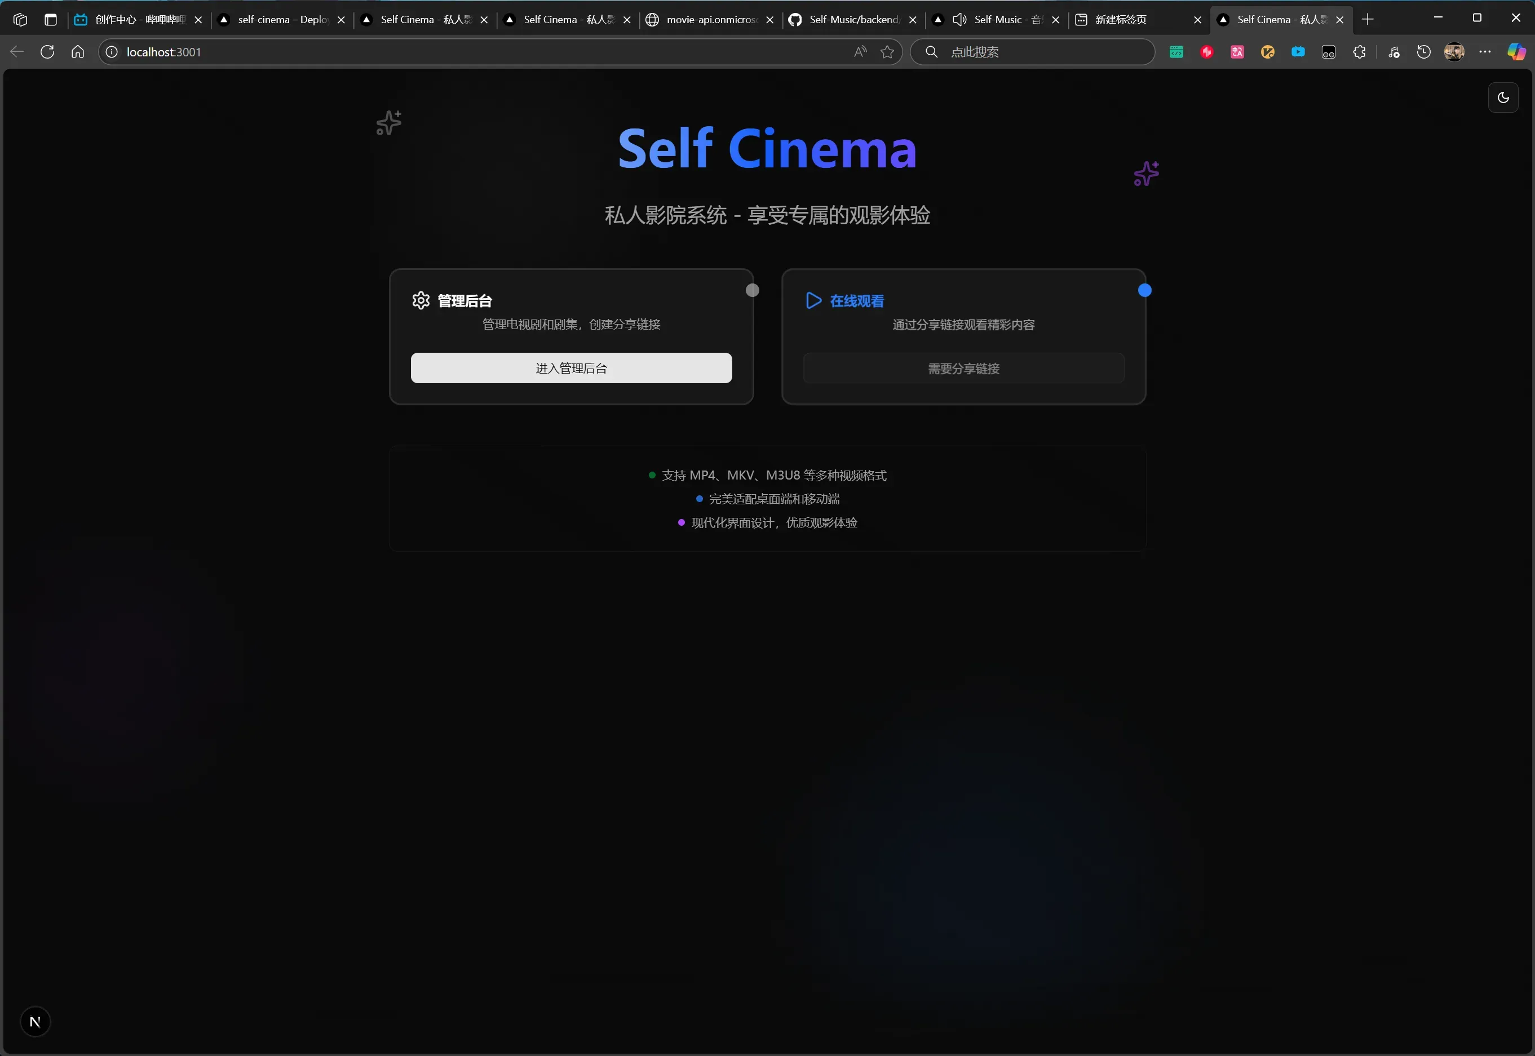Click the blue status dot on 在线观看 card
1535x1056 pixels.
tap(1144, 290)
